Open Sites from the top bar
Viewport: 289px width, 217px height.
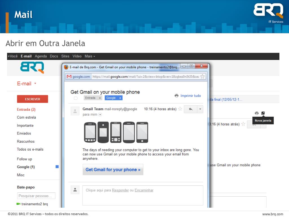tap(65, 56)
